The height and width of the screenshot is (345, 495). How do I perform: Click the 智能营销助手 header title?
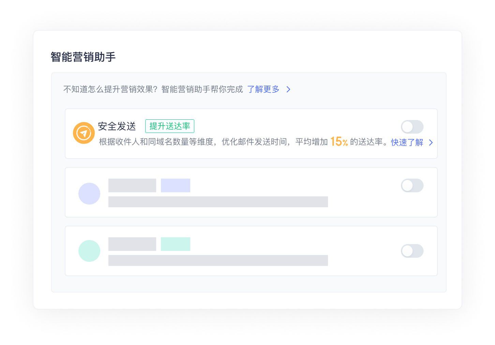pyautogui.click(x=83, y=57)
